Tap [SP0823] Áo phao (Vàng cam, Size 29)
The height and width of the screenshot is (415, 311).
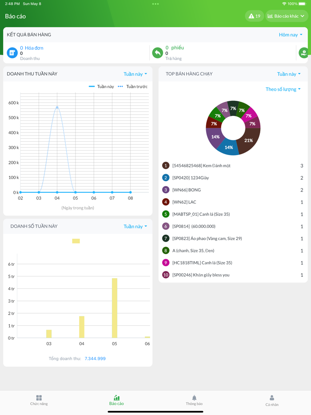click(x=207, y=239)
